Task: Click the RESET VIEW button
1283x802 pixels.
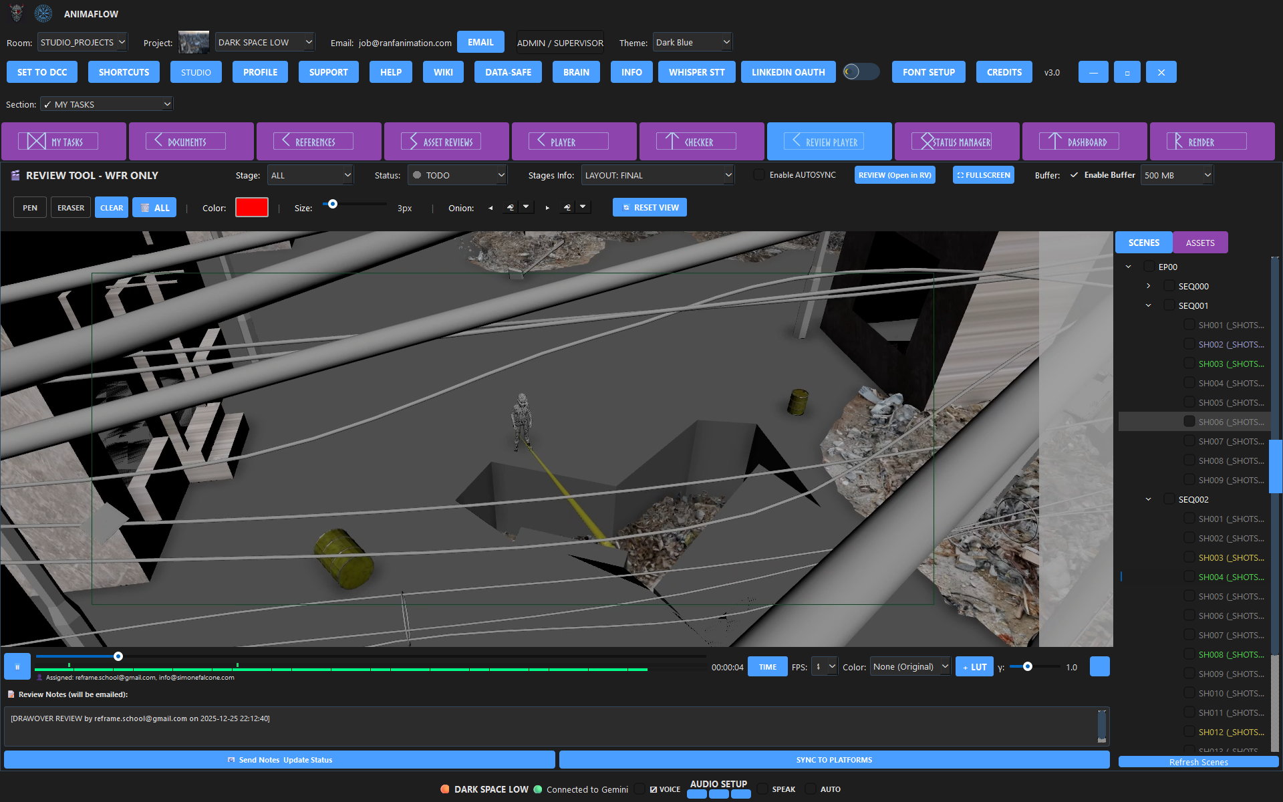Action: point(650,208)
